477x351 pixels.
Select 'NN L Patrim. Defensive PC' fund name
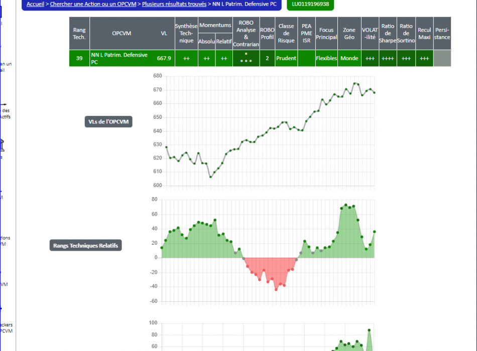(120, 58)
